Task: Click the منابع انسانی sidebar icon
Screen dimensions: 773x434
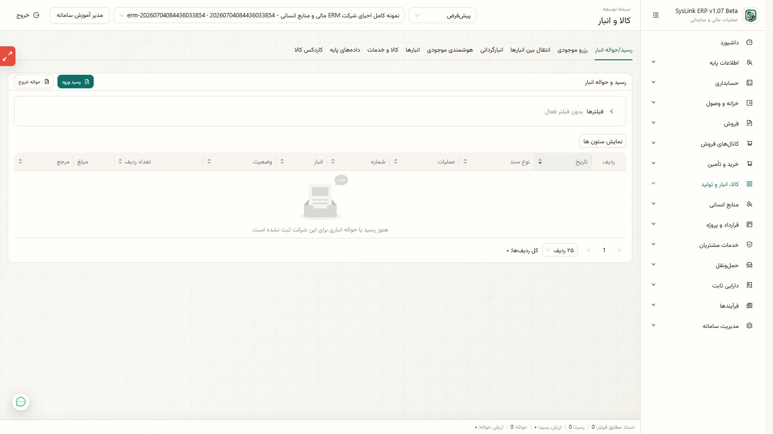Action: 749,204
